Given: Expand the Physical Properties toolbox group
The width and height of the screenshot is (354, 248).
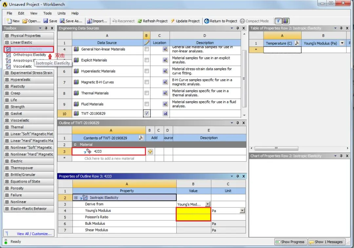Looking at the screenshot, I should (7, 36).
